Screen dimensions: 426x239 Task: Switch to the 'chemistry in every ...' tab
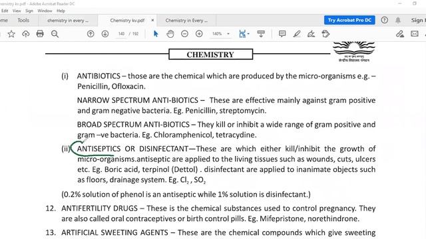coord(68,21)
